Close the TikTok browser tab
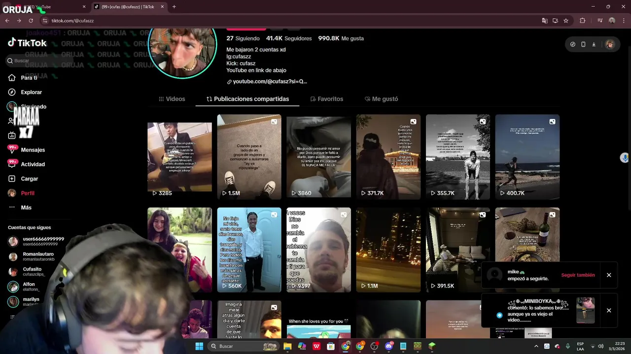The width and height of the screenshot is (631, 354). tap(163, 7)
